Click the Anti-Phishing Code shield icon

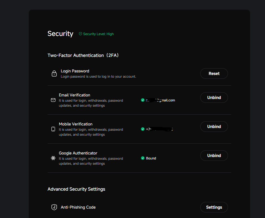[54, 207]
